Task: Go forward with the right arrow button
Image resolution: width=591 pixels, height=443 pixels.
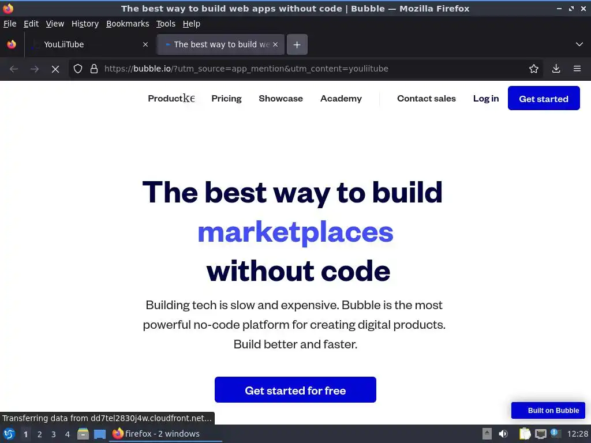Action: 35,69
